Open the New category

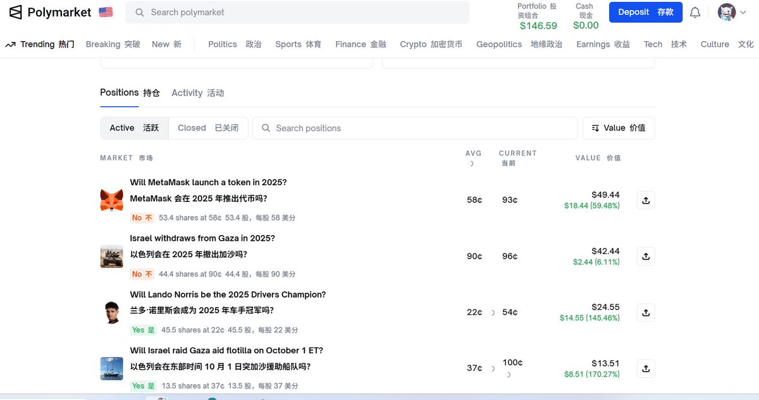click(x=167, y=44)
